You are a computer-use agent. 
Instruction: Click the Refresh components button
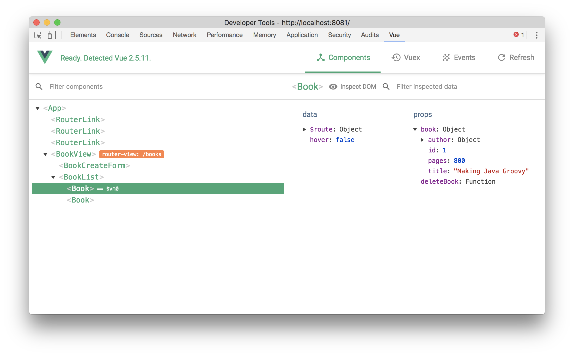[x=515, y=57]
